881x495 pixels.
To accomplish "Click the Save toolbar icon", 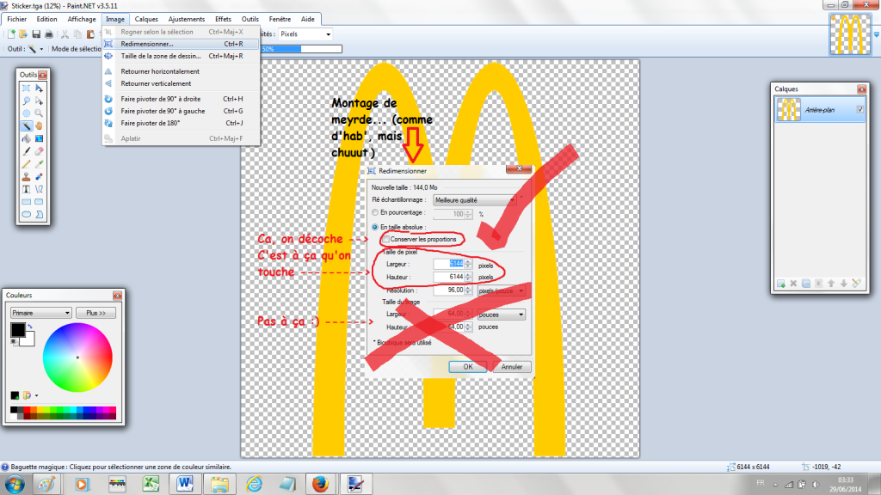I will click(x=36, y=34).
